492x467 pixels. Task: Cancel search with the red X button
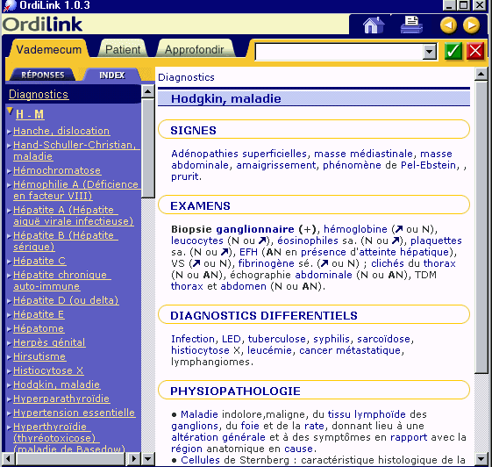tap(475, 51)
